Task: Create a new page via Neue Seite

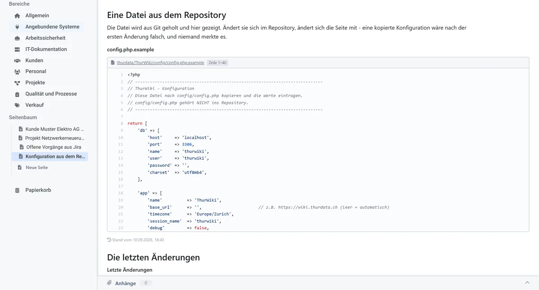Action: click(x=36, y=167)
